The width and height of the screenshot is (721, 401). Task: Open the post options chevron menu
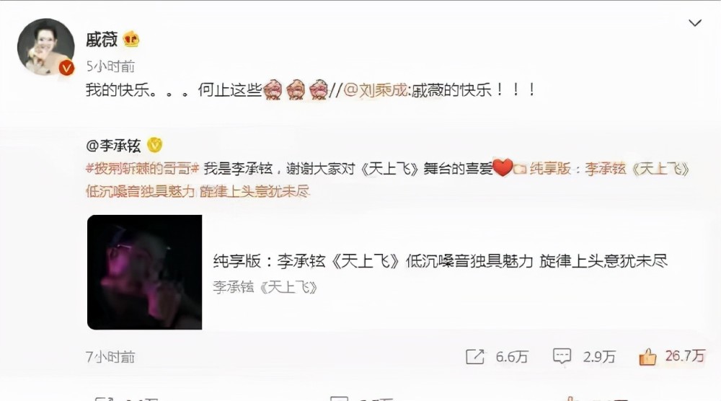(x=695, y=22)
